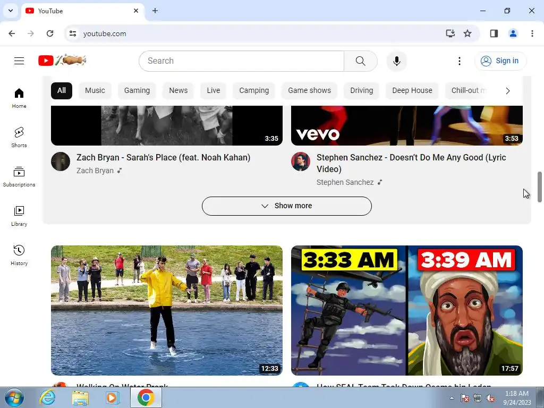
Task: Select the Game shows filter chip
Action: tap(310, 90)
